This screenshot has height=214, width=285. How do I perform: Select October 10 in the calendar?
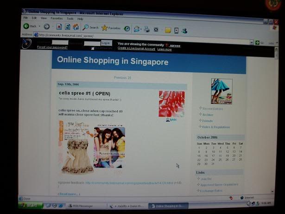[x=213, y=151]
